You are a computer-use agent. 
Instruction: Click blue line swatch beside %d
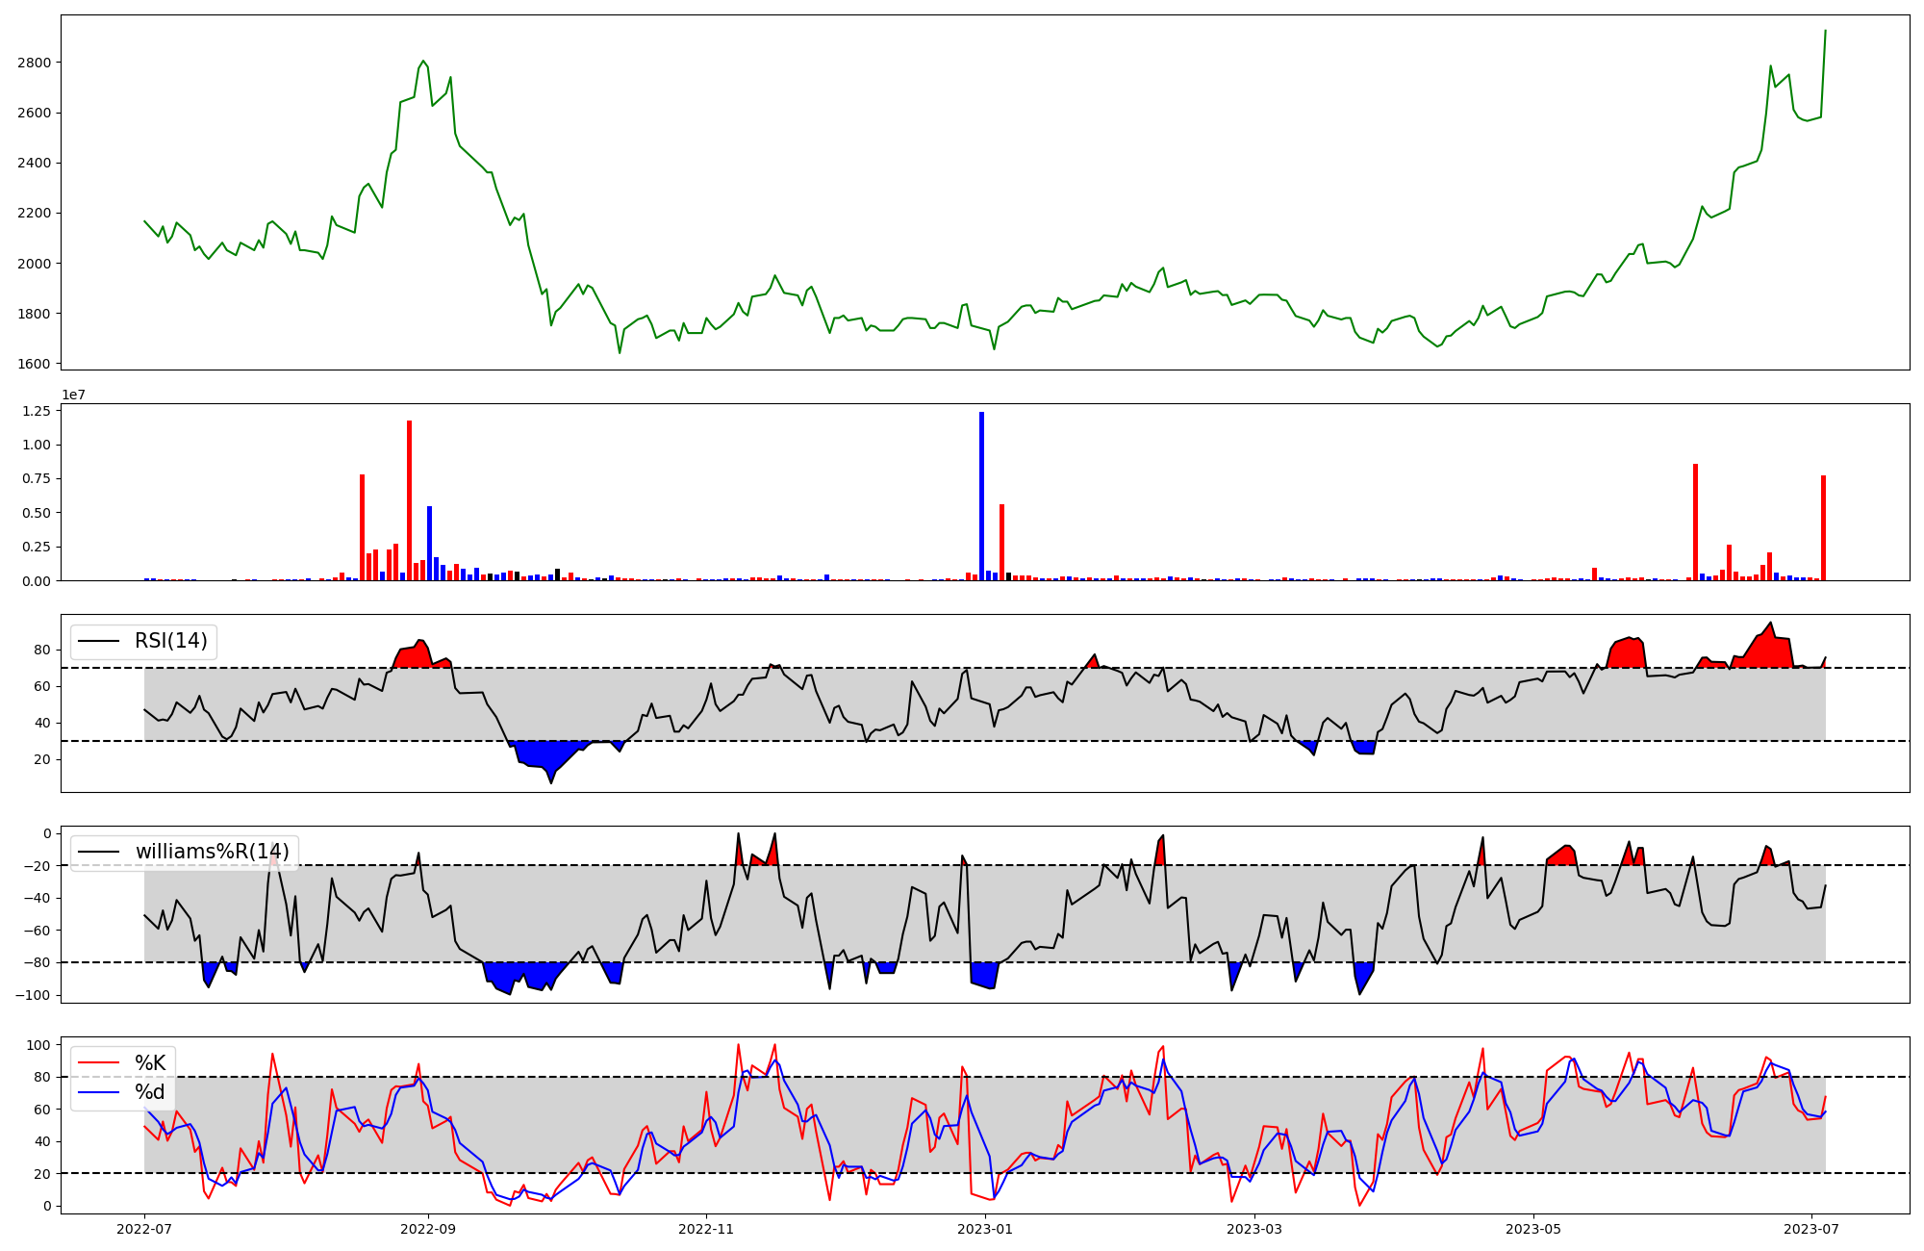pyautogui.click(x=98, y=1092)
